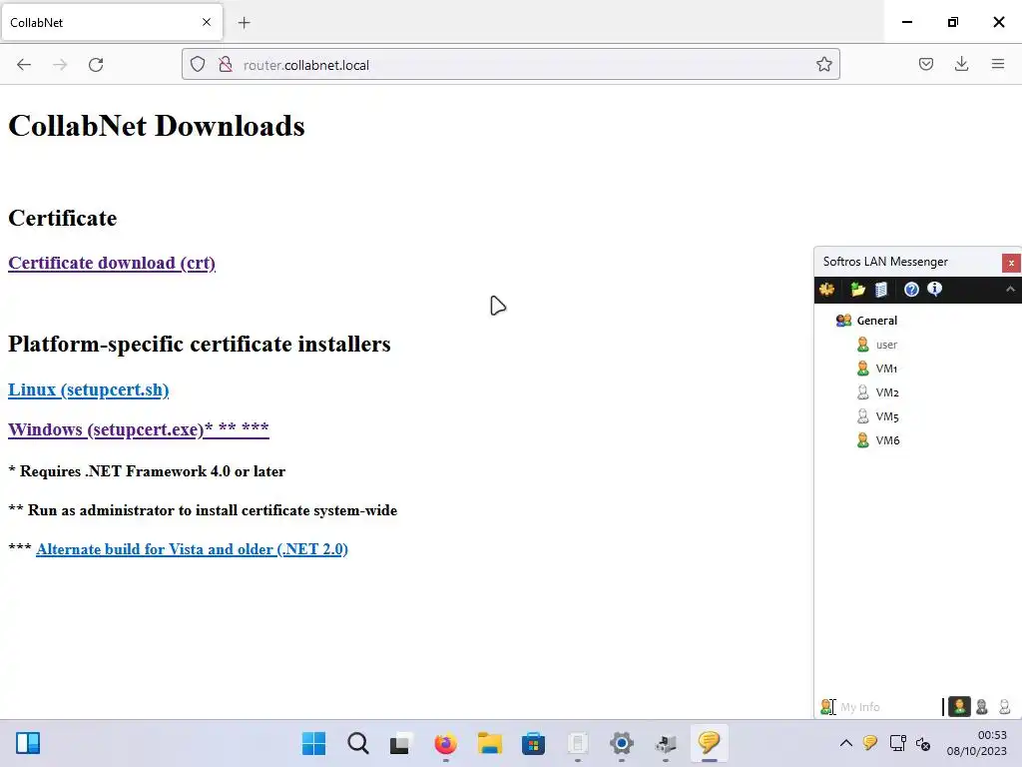Open Windows (setupcert.exe) link
Viewport: 1022px width, 767px height.
pyautogui.click(x=138, y=429)
